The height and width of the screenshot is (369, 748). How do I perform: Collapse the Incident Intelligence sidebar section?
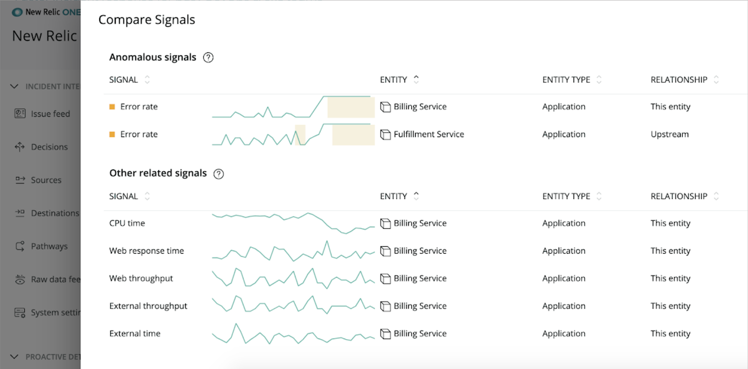click(x=14, y=87)
